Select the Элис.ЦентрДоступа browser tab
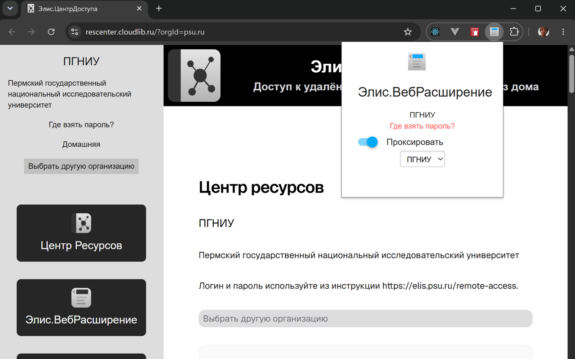The width and height of the screenshot is (575, 359). pyautogui.click(x=84, y=9)
